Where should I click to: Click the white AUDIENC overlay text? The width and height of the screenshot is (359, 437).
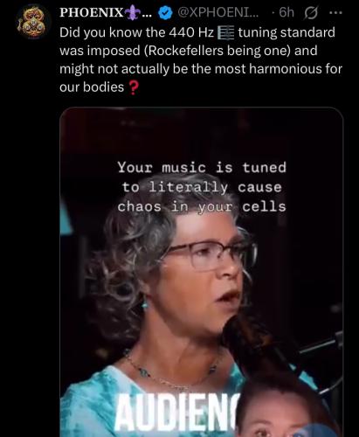click(177, 413)
